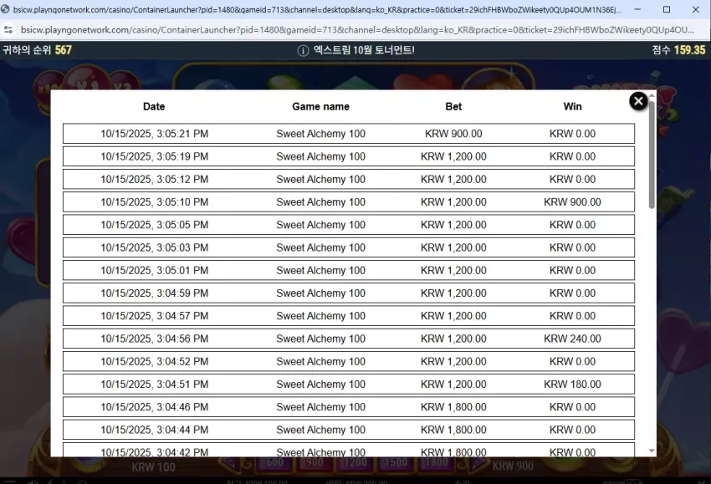Open tournament info icon beside 엑스트림 10월 토너먼트
The width and height of the screenshot is (711, 484).
pyautogui.click(x=303, y=50)
